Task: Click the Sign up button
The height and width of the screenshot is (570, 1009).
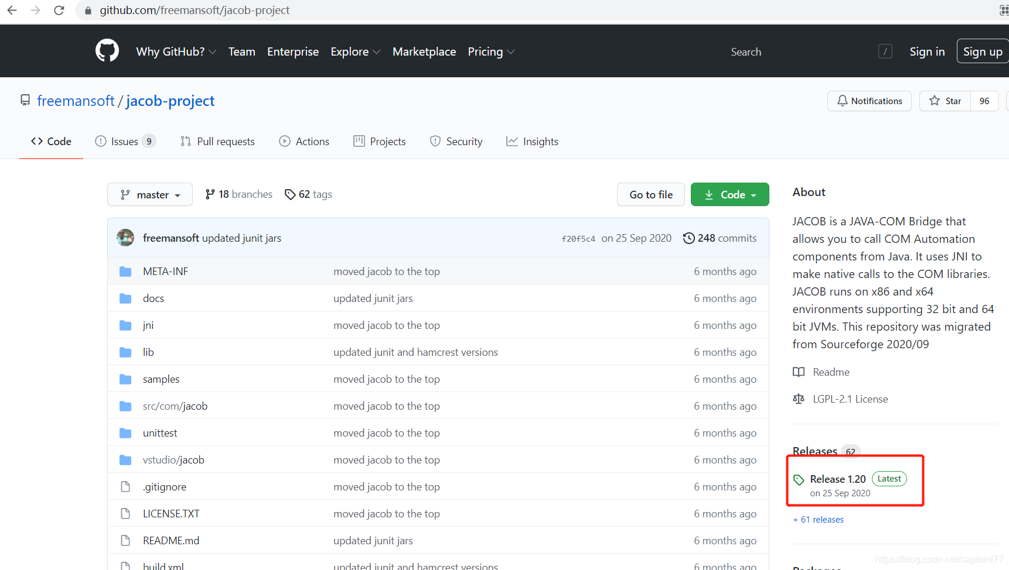Action: click(x=983, y=51)
